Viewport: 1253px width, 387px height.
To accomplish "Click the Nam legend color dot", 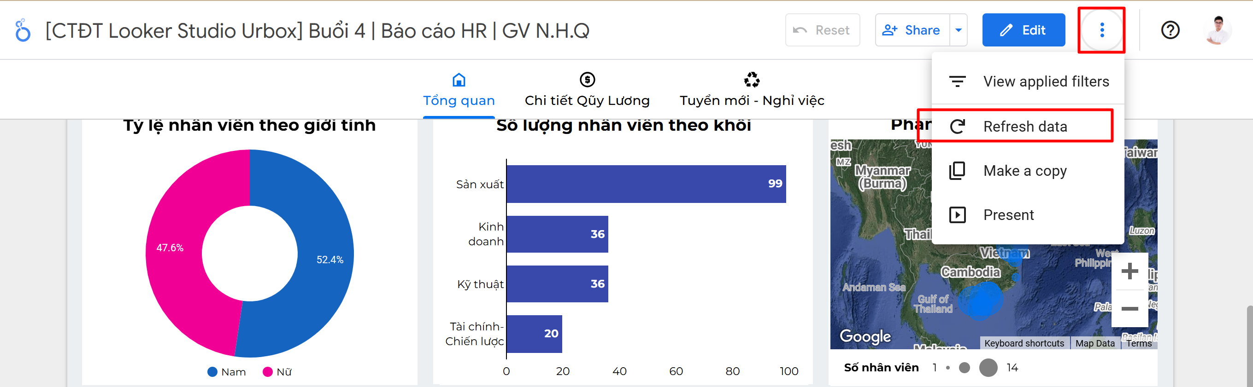I will tap(212, 372).
